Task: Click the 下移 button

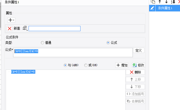Action: pyautogui.click(x=135, y=87)
